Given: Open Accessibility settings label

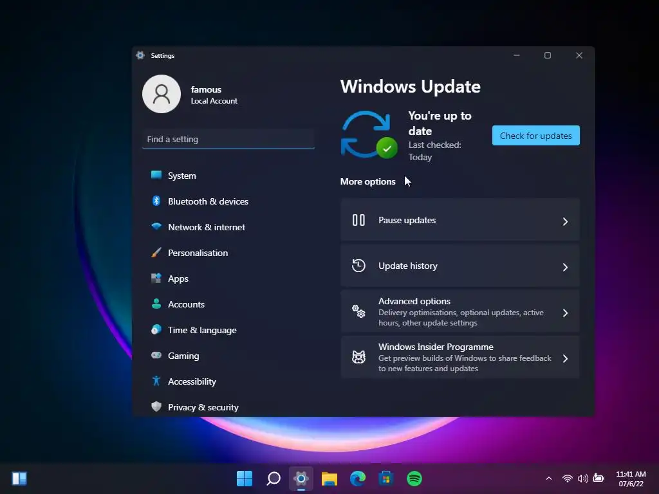Looking at the screenshot, I should 192,381.
